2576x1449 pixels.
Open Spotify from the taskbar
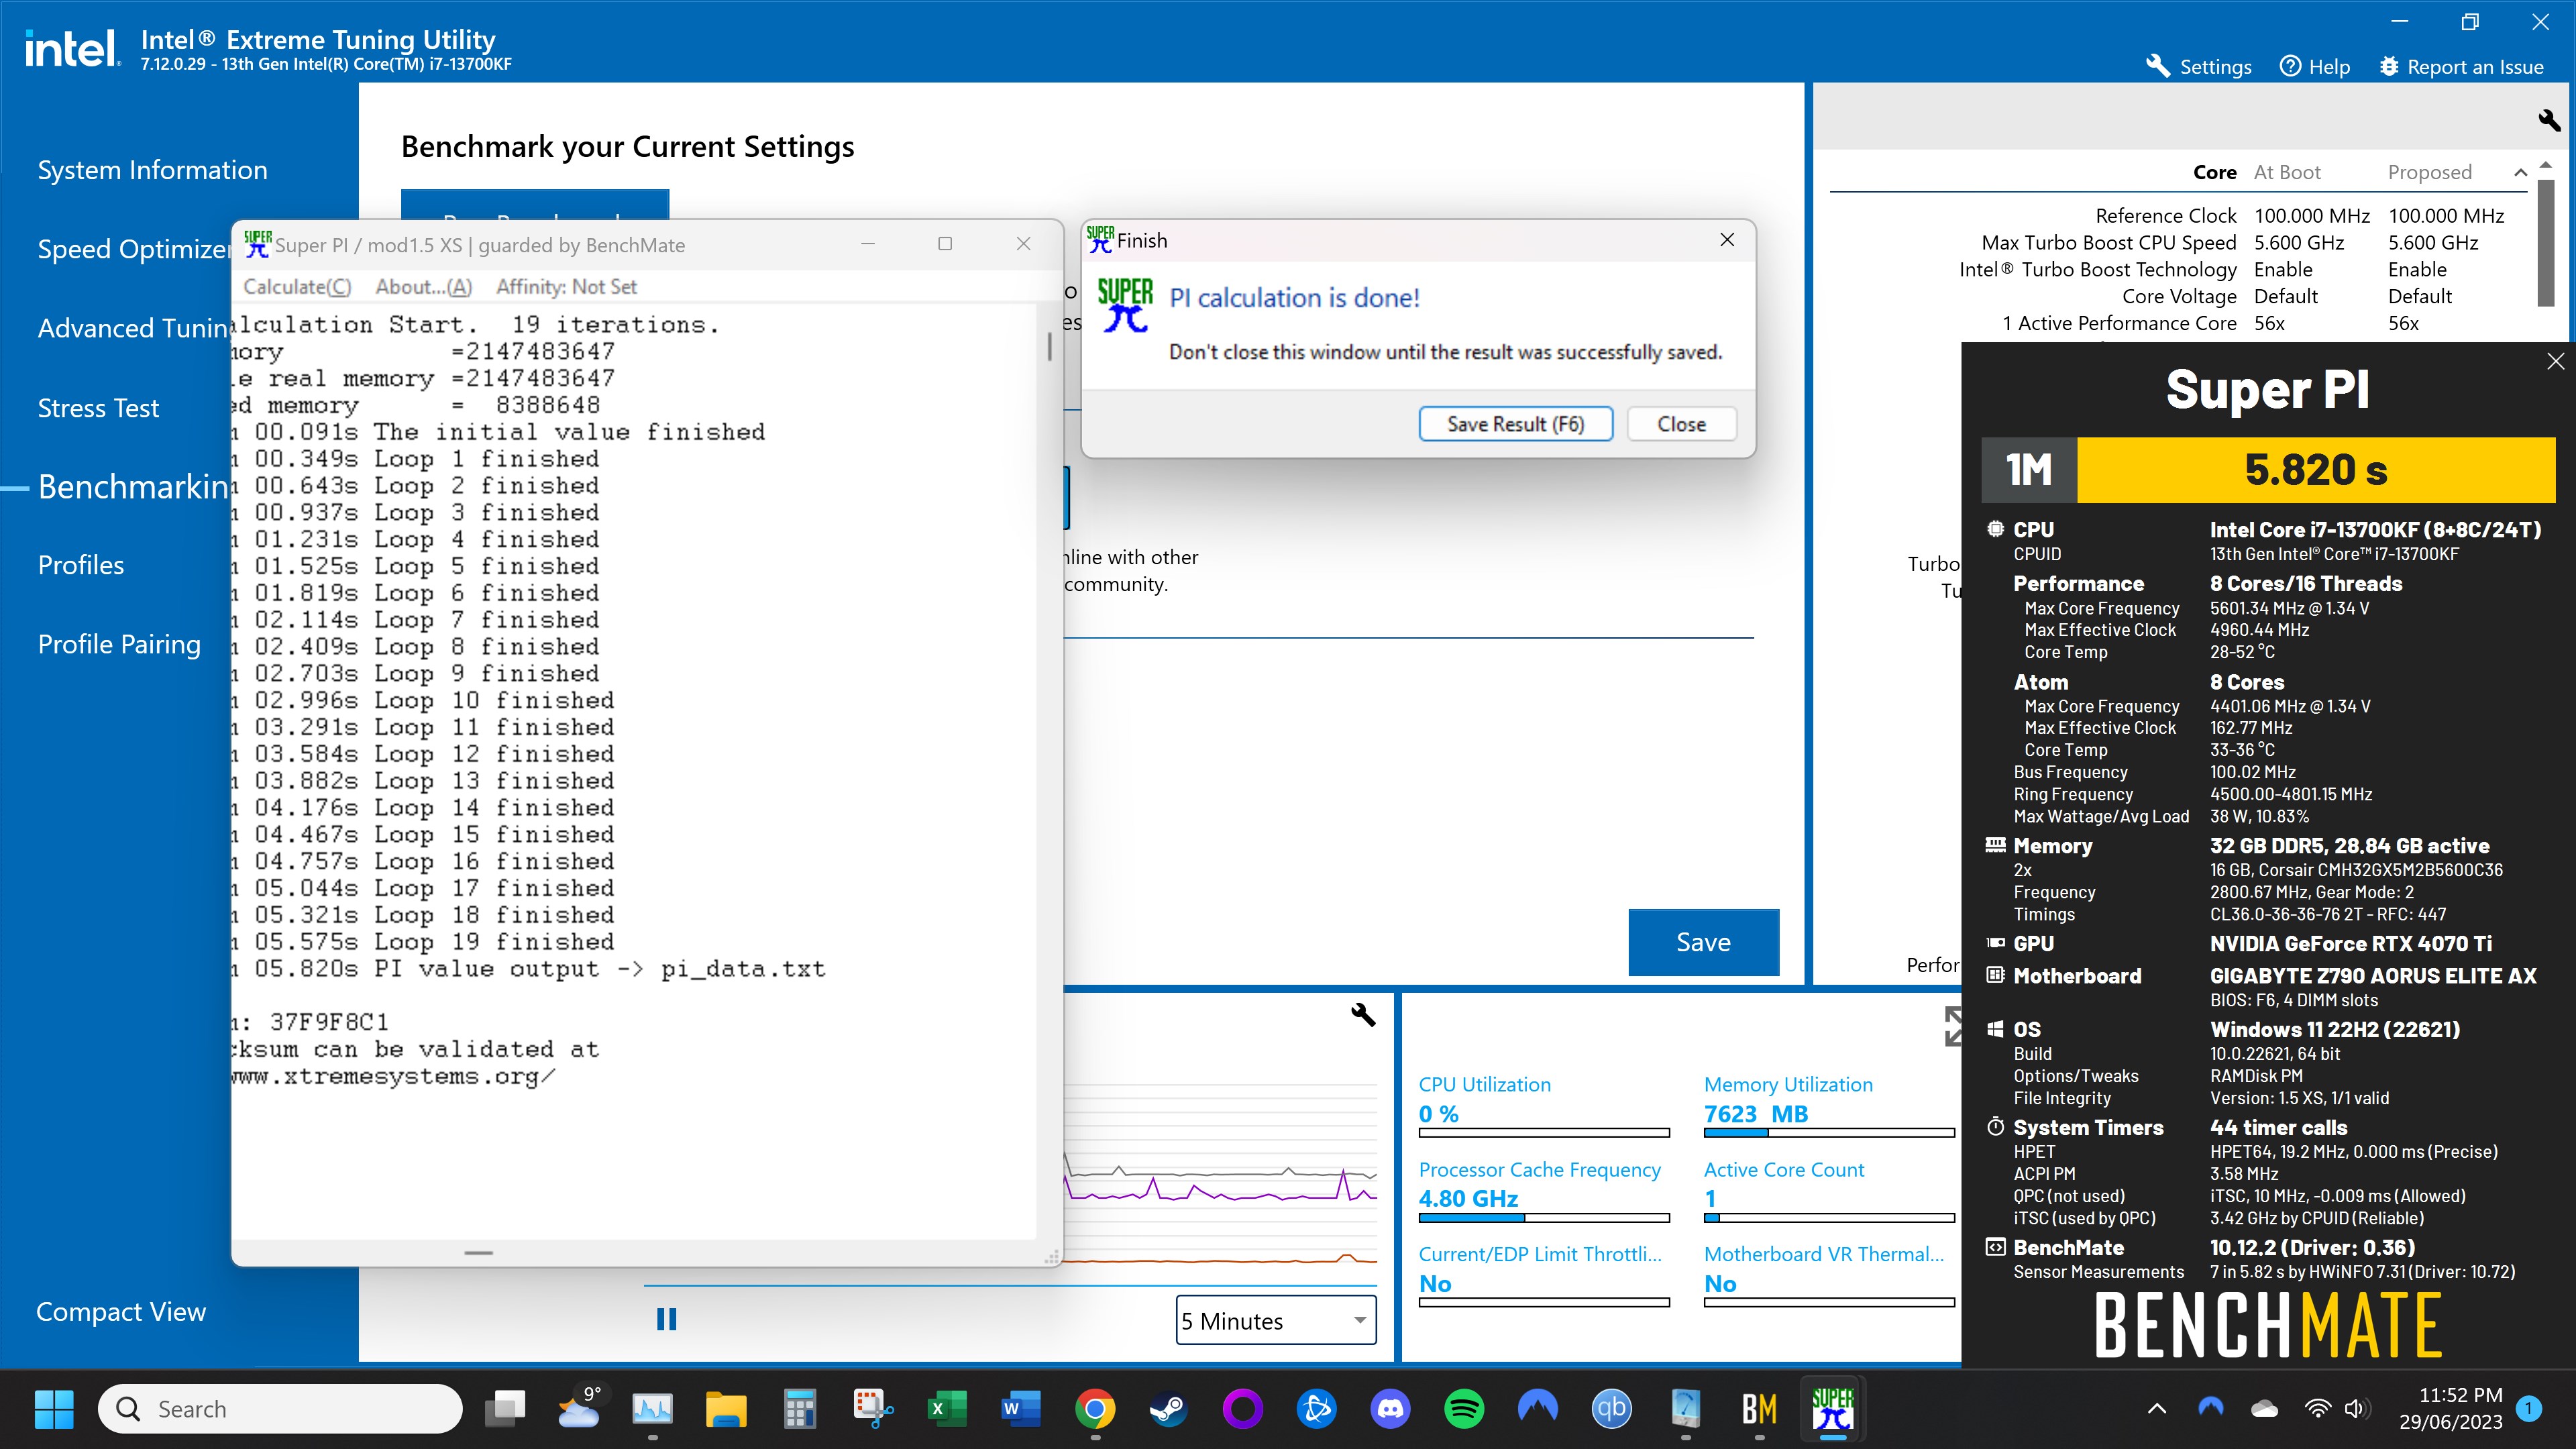1464,1410
